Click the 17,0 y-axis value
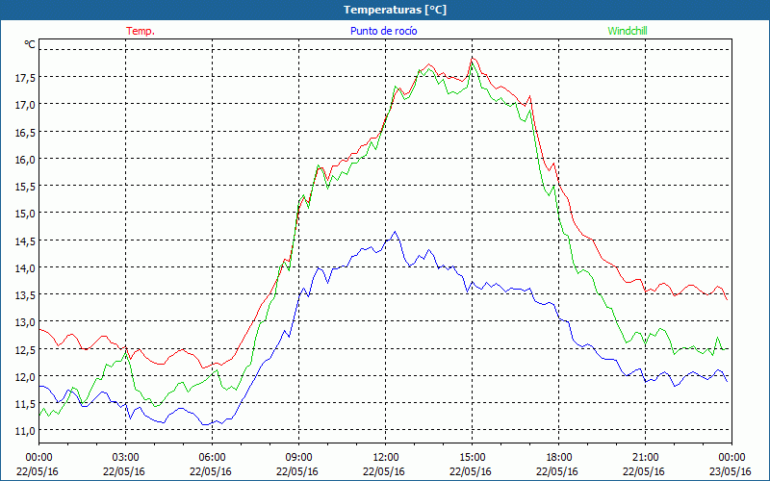770x481 pixels. coord(25,105)
